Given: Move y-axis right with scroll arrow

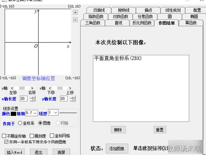Looking at the screenshot, I should click(32, 88).
